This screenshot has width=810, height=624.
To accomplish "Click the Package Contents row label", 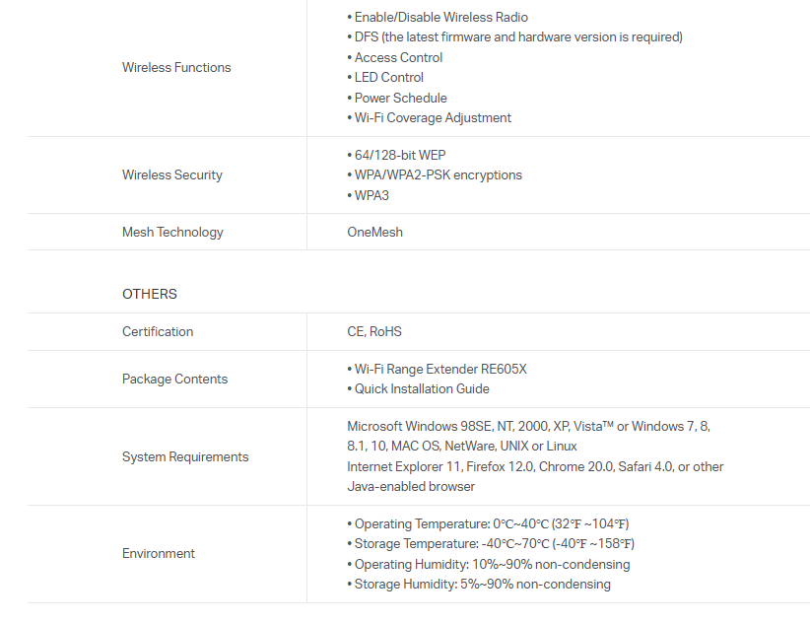I will (x=174, y=380).
